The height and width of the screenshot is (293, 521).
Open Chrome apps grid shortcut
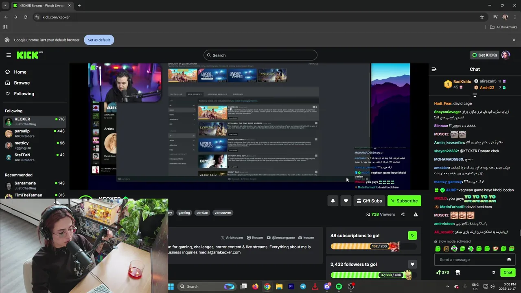(5, 27)
